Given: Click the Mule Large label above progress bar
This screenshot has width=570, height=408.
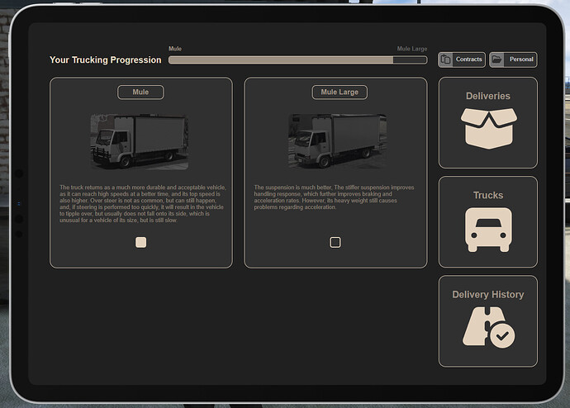Looking at the screenshot, I should click(412, 49).
